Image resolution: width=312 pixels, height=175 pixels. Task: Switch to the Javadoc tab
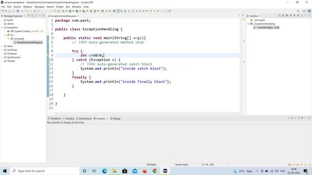pos(69,119)
